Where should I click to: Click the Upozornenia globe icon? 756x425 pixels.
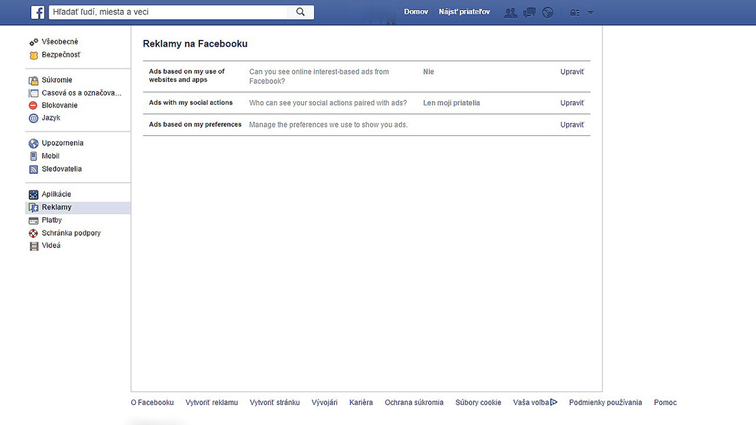(34, 143)
